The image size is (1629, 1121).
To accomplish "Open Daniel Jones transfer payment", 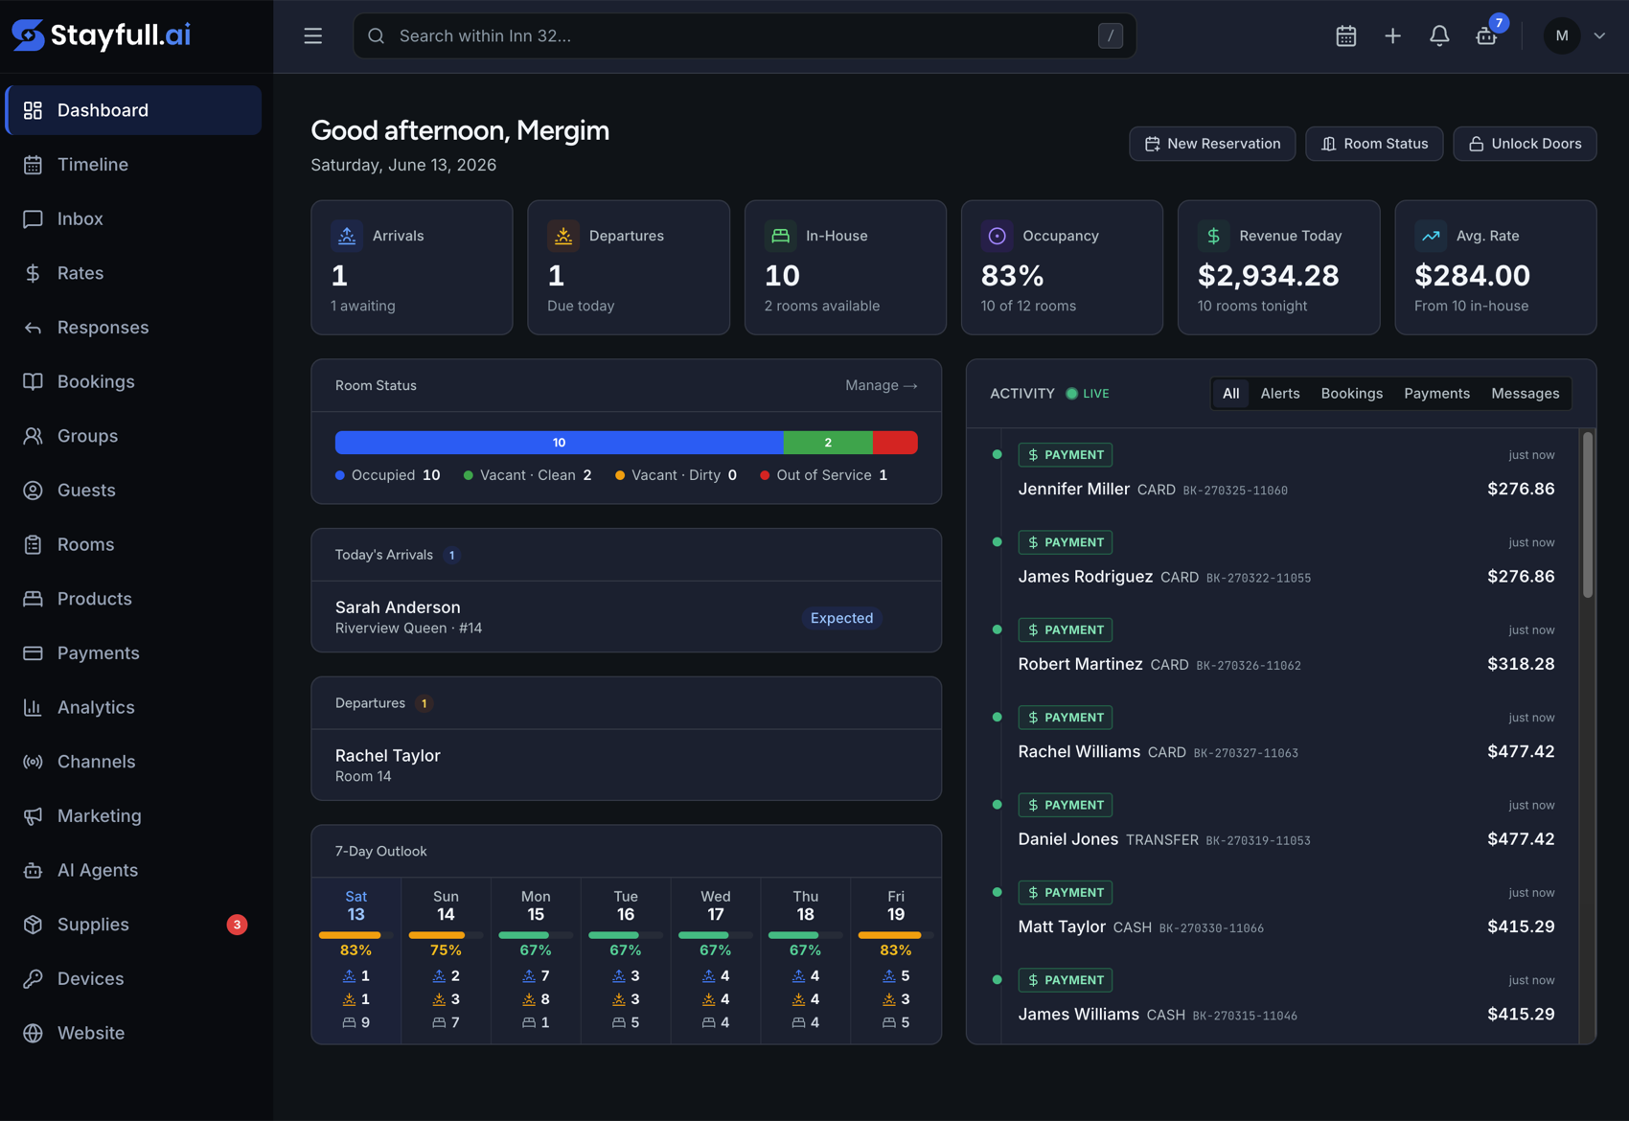I will coord(1286,822).
